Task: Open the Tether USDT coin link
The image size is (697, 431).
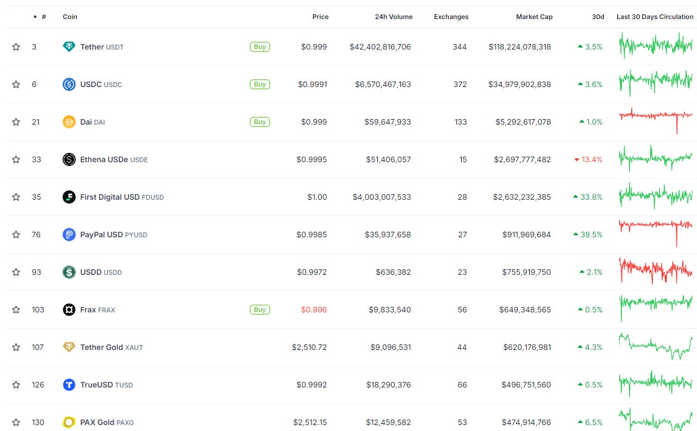Action: 102,47
